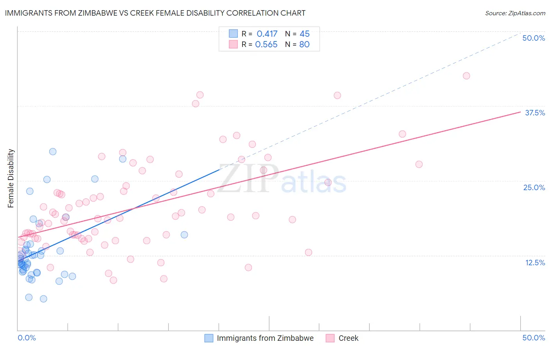This screenshot has height=349, width=550.
Task: Click the 25.0% y-axis label
Action: [534, 187]
